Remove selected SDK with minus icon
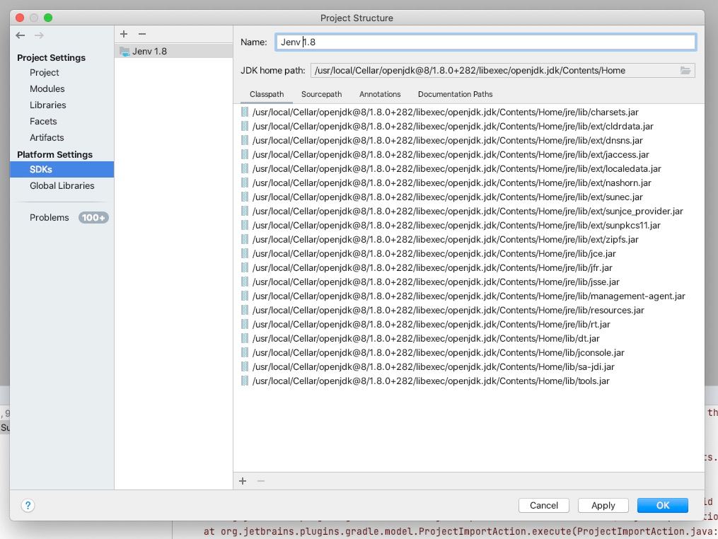The height and width of the screenshot is (539, 718). point(142,34)
